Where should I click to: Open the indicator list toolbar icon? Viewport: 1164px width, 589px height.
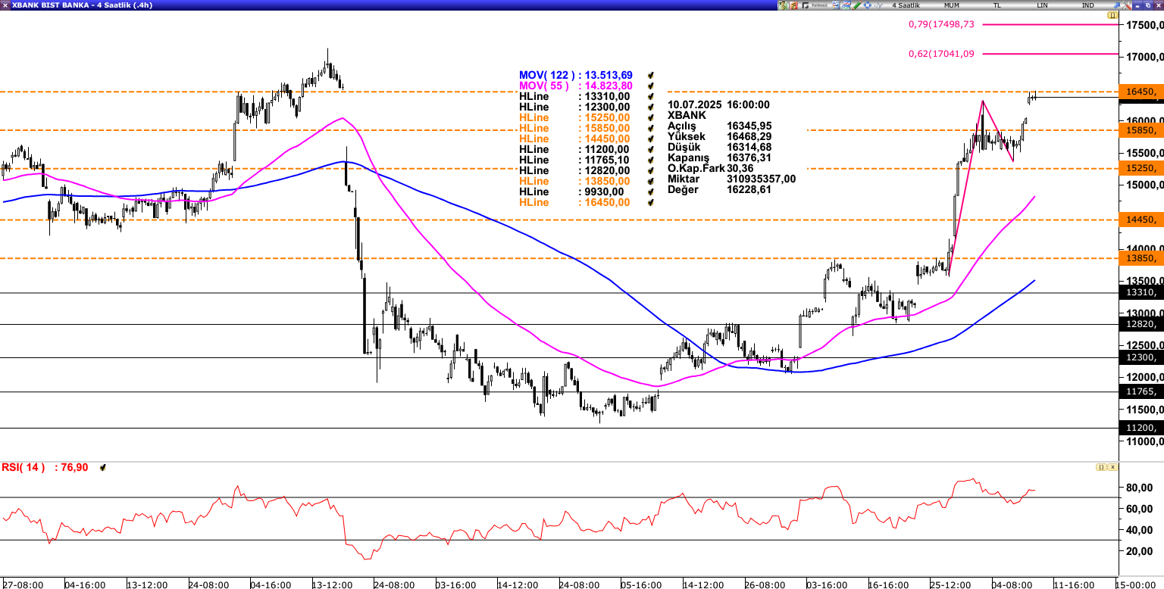click(836, 5)
